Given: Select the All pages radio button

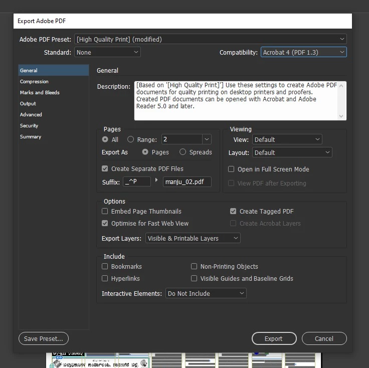Looking at the screenshot, I should click(105, 139).
